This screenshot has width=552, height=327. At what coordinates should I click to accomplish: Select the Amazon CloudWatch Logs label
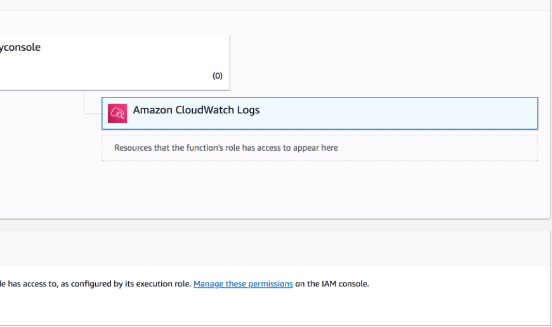(x=196, y=110)
